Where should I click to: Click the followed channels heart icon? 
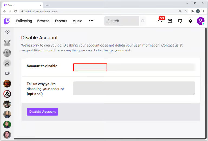(x=7, y=32)
